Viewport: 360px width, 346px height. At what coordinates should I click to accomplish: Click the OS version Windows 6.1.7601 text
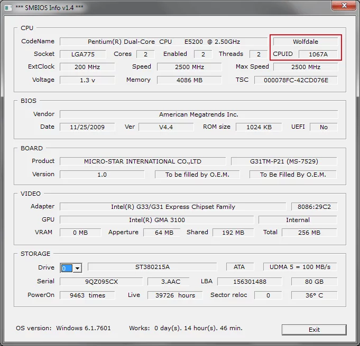tap(63, 328)
